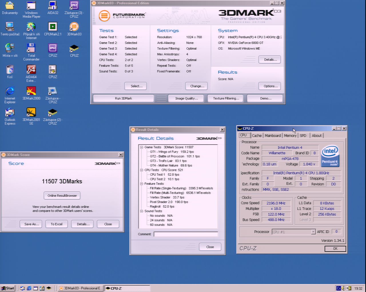Open Windows Media Player desktop shortcut
Image resolution: width=366 pixels, height=292 pixels.
[x=31, y=9]
